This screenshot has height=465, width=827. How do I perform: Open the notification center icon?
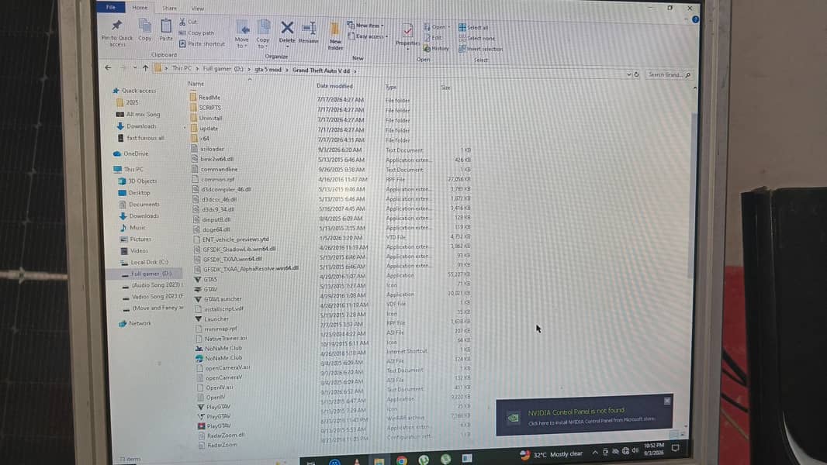coord(675,448)
